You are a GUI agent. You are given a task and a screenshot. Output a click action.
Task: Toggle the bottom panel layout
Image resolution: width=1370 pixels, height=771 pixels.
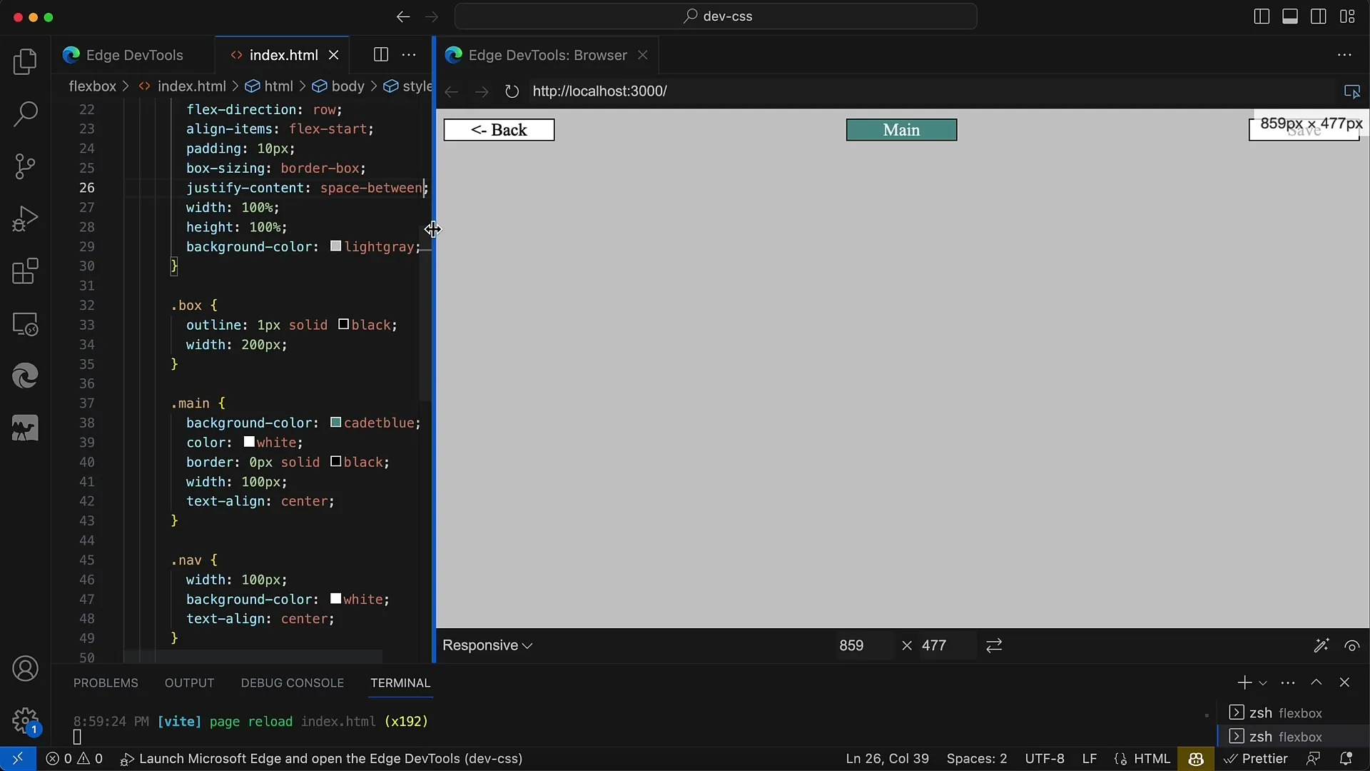pos(1290,16)
